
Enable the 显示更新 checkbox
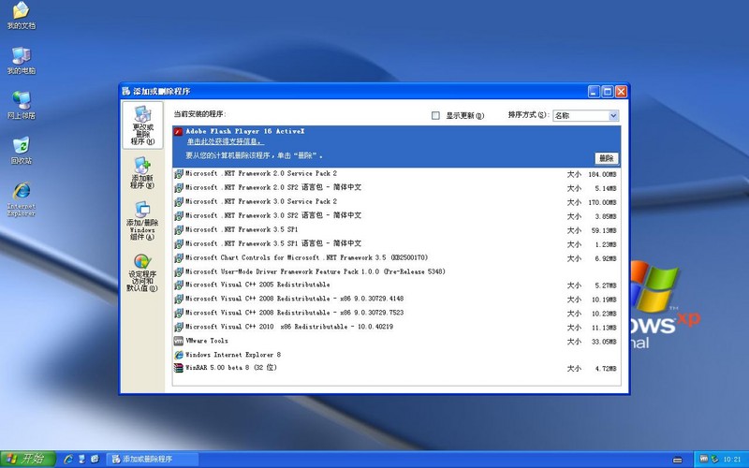click(435, 115)
